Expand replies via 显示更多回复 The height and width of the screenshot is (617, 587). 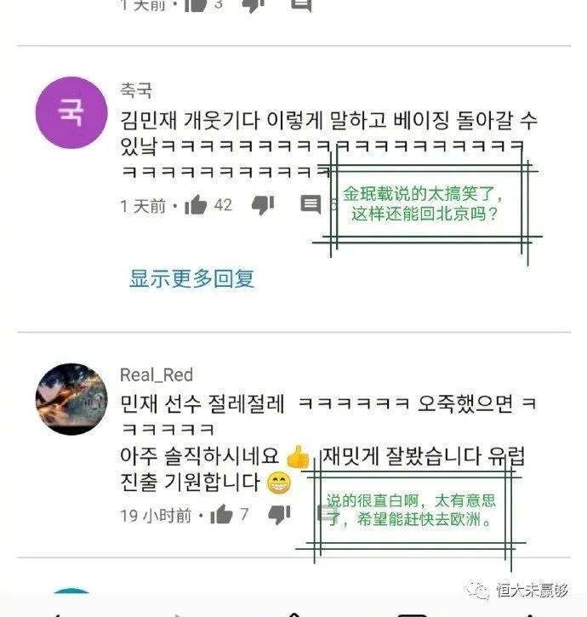pyautogui.click(x=192, y=278)
